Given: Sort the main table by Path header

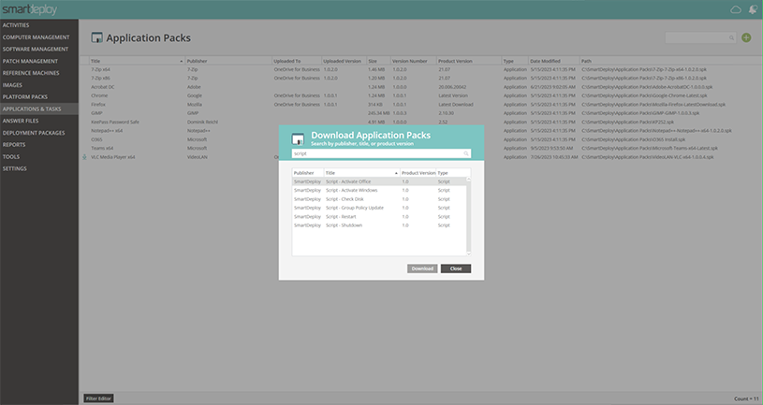Looking at the screenshot, I should (671, 61).
